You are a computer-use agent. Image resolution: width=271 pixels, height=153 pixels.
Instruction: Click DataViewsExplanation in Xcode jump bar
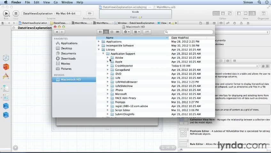coord(33,23)
